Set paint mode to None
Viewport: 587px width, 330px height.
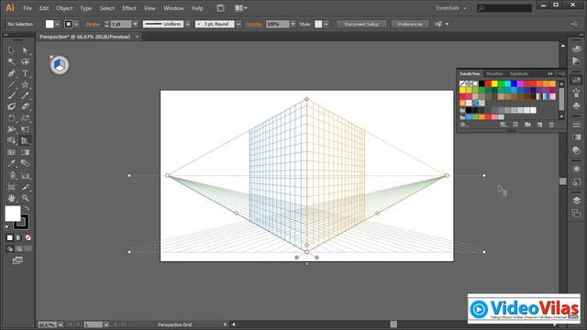28,237
